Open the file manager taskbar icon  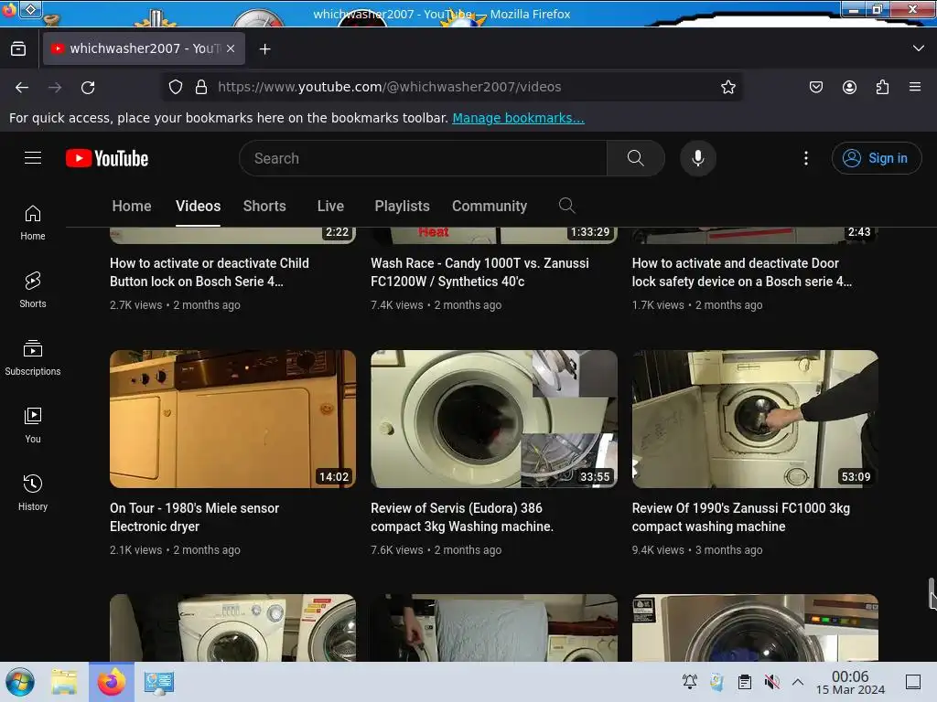[x=64, y=682]
